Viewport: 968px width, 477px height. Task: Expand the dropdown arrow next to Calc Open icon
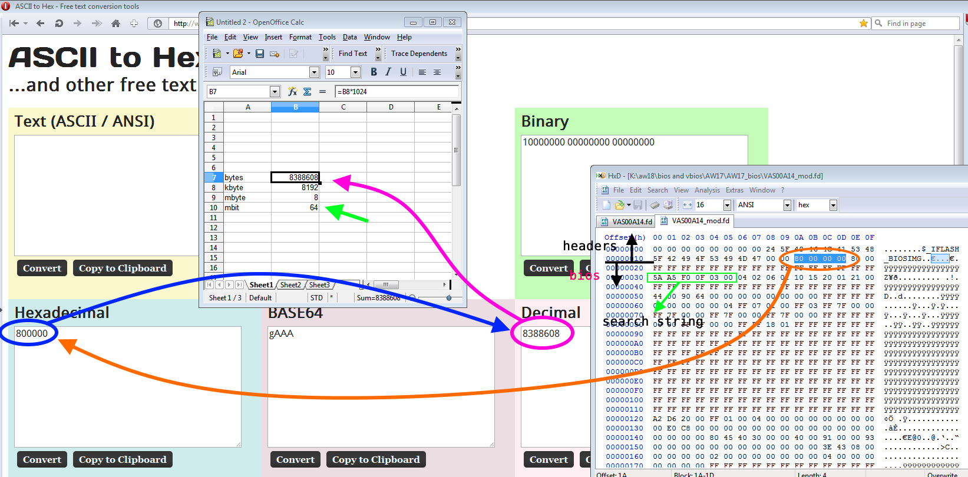pos(249,54)
